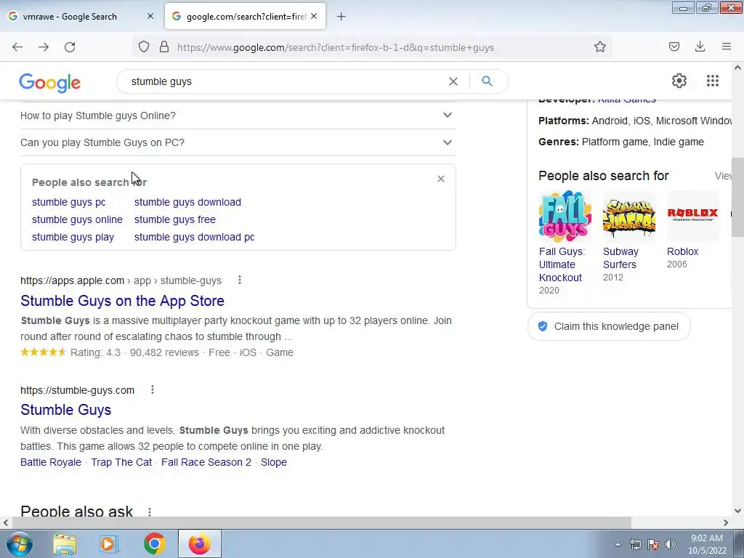Open the Fall Race Season 2 sitelink
Viewport: 744px width, 558px height.
tap(206, 462)
